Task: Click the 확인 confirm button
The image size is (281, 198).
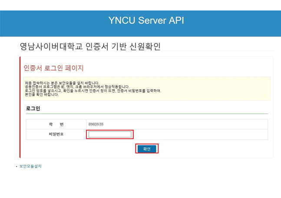Action: (147, 149)
